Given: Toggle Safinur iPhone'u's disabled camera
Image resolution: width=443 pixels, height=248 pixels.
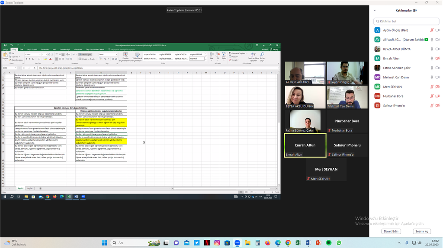Looking at the screenshot, I should tap(437, 106).
